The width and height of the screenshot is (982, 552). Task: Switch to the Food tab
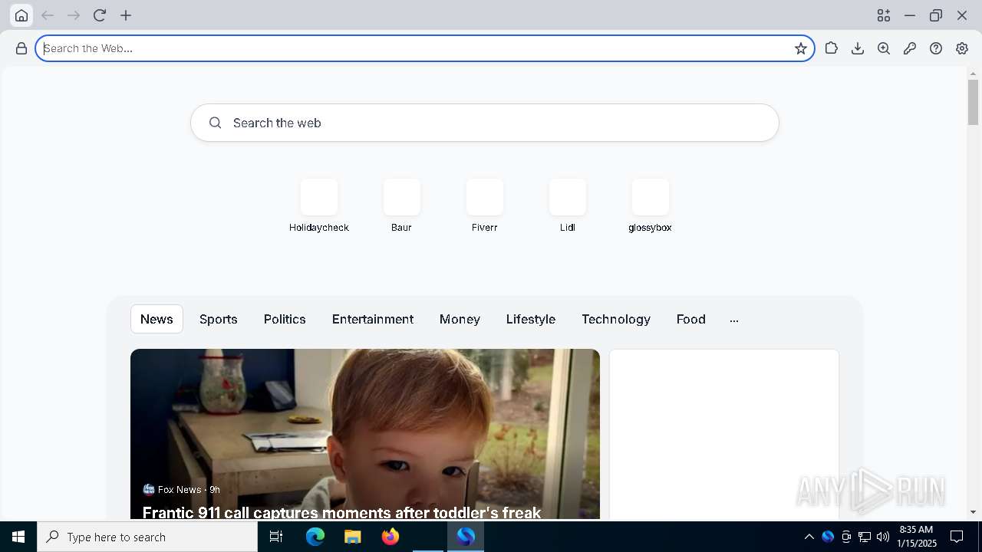click(x=691, y=319)
